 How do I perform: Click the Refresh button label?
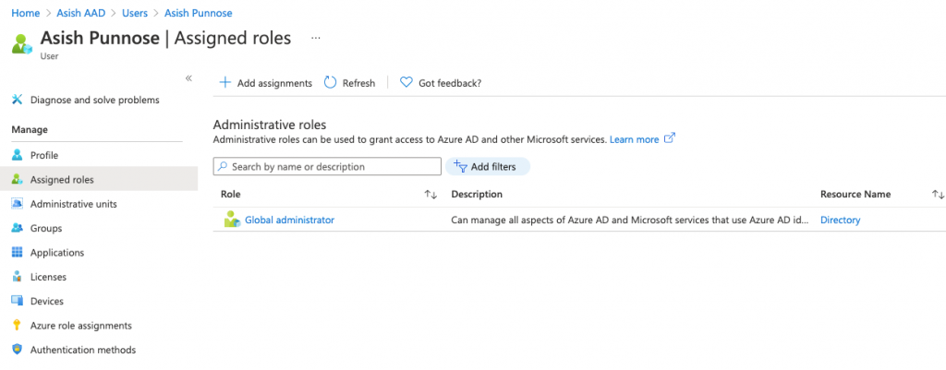point(358,83)
